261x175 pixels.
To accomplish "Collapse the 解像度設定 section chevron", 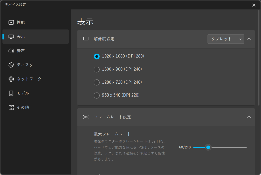I will coord(249,39).
